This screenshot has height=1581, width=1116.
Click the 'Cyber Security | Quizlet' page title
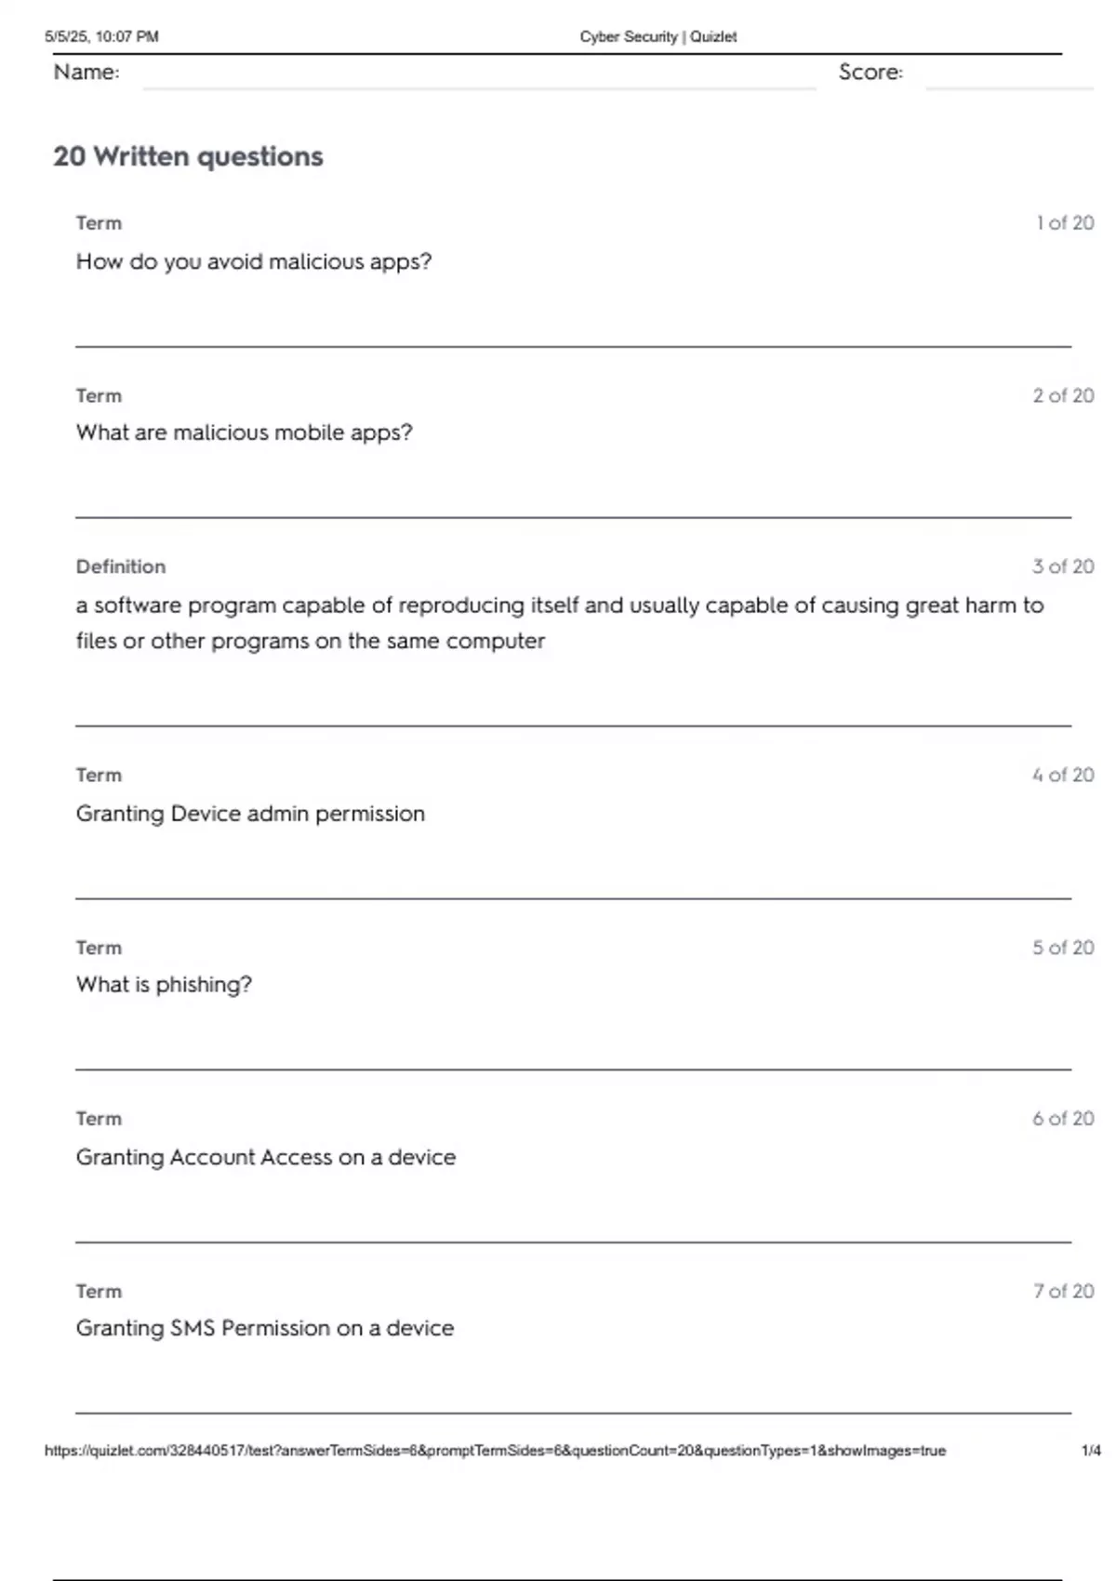[658, 36]
